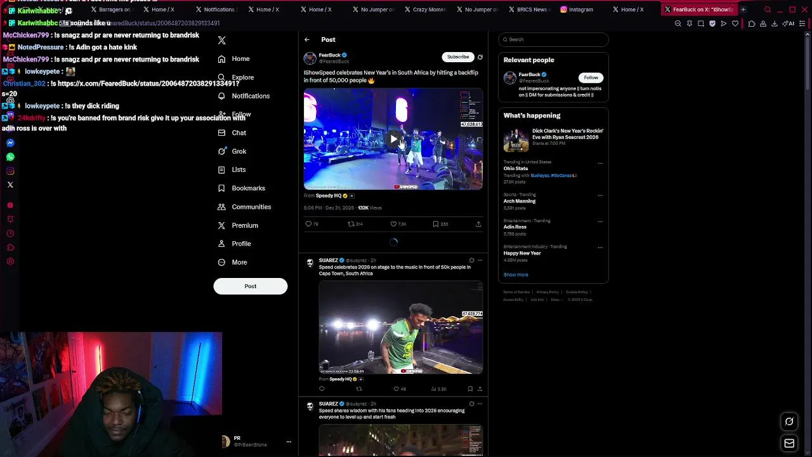
Task: Go back using the Post arrow
Action: (307, 39)
